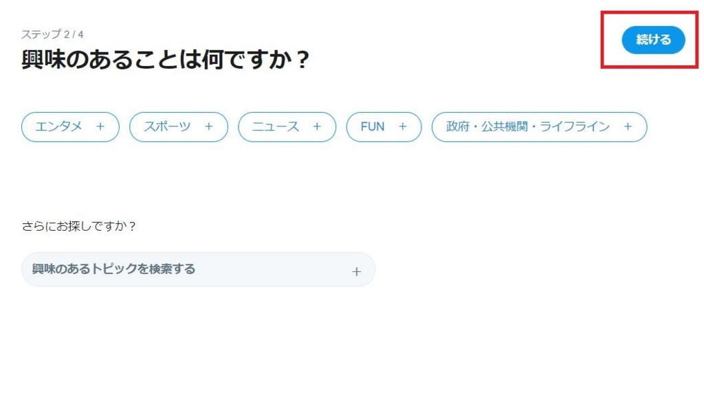The image size is (704, 408).
Task: Click the plus icon on エンタメ
Action: (x=101, y=126)
